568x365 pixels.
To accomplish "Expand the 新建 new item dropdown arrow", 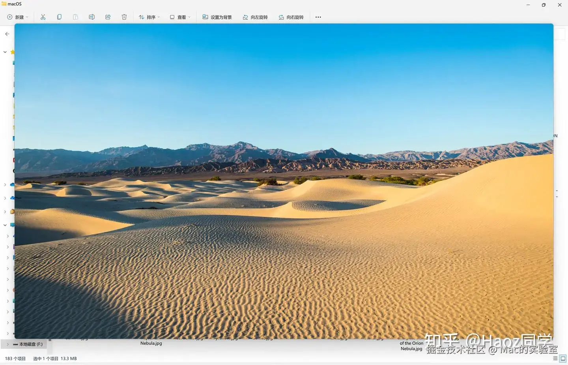I will pos(27,17).
